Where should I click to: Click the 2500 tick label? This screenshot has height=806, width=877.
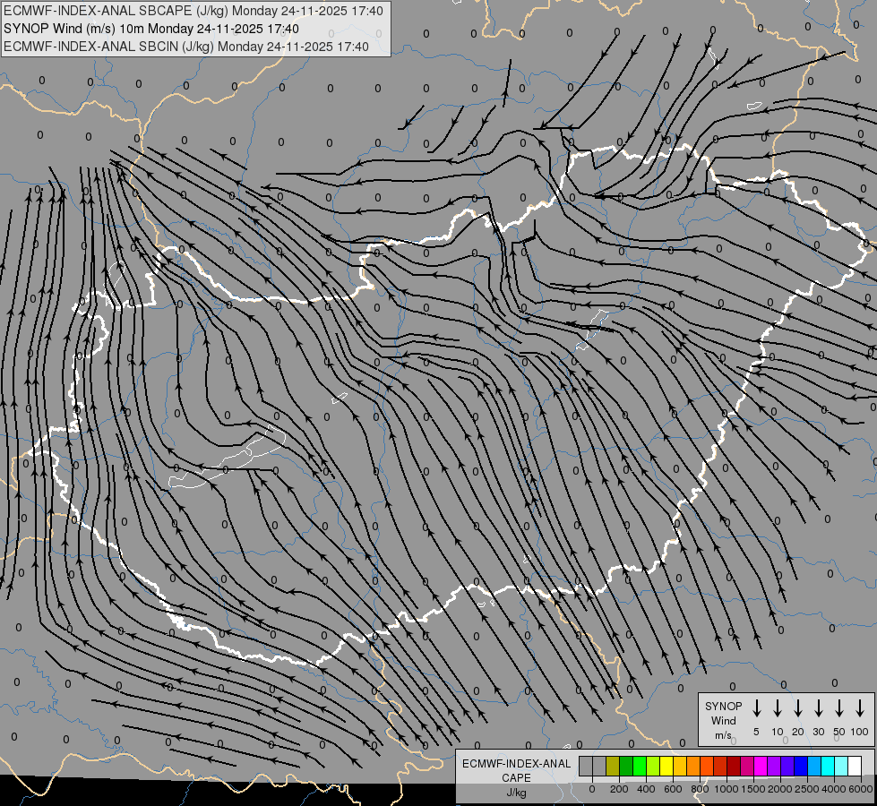click(807, 789)
